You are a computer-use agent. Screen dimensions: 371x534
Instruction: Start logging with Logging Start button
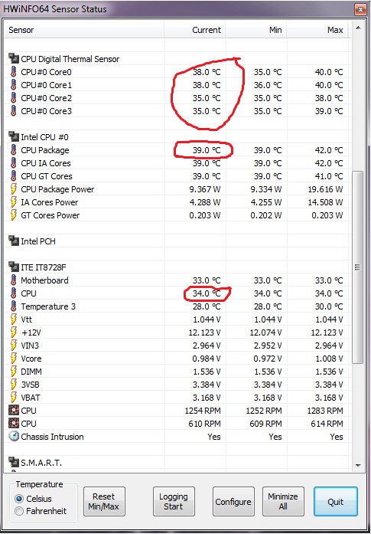(x=174, y=501)
